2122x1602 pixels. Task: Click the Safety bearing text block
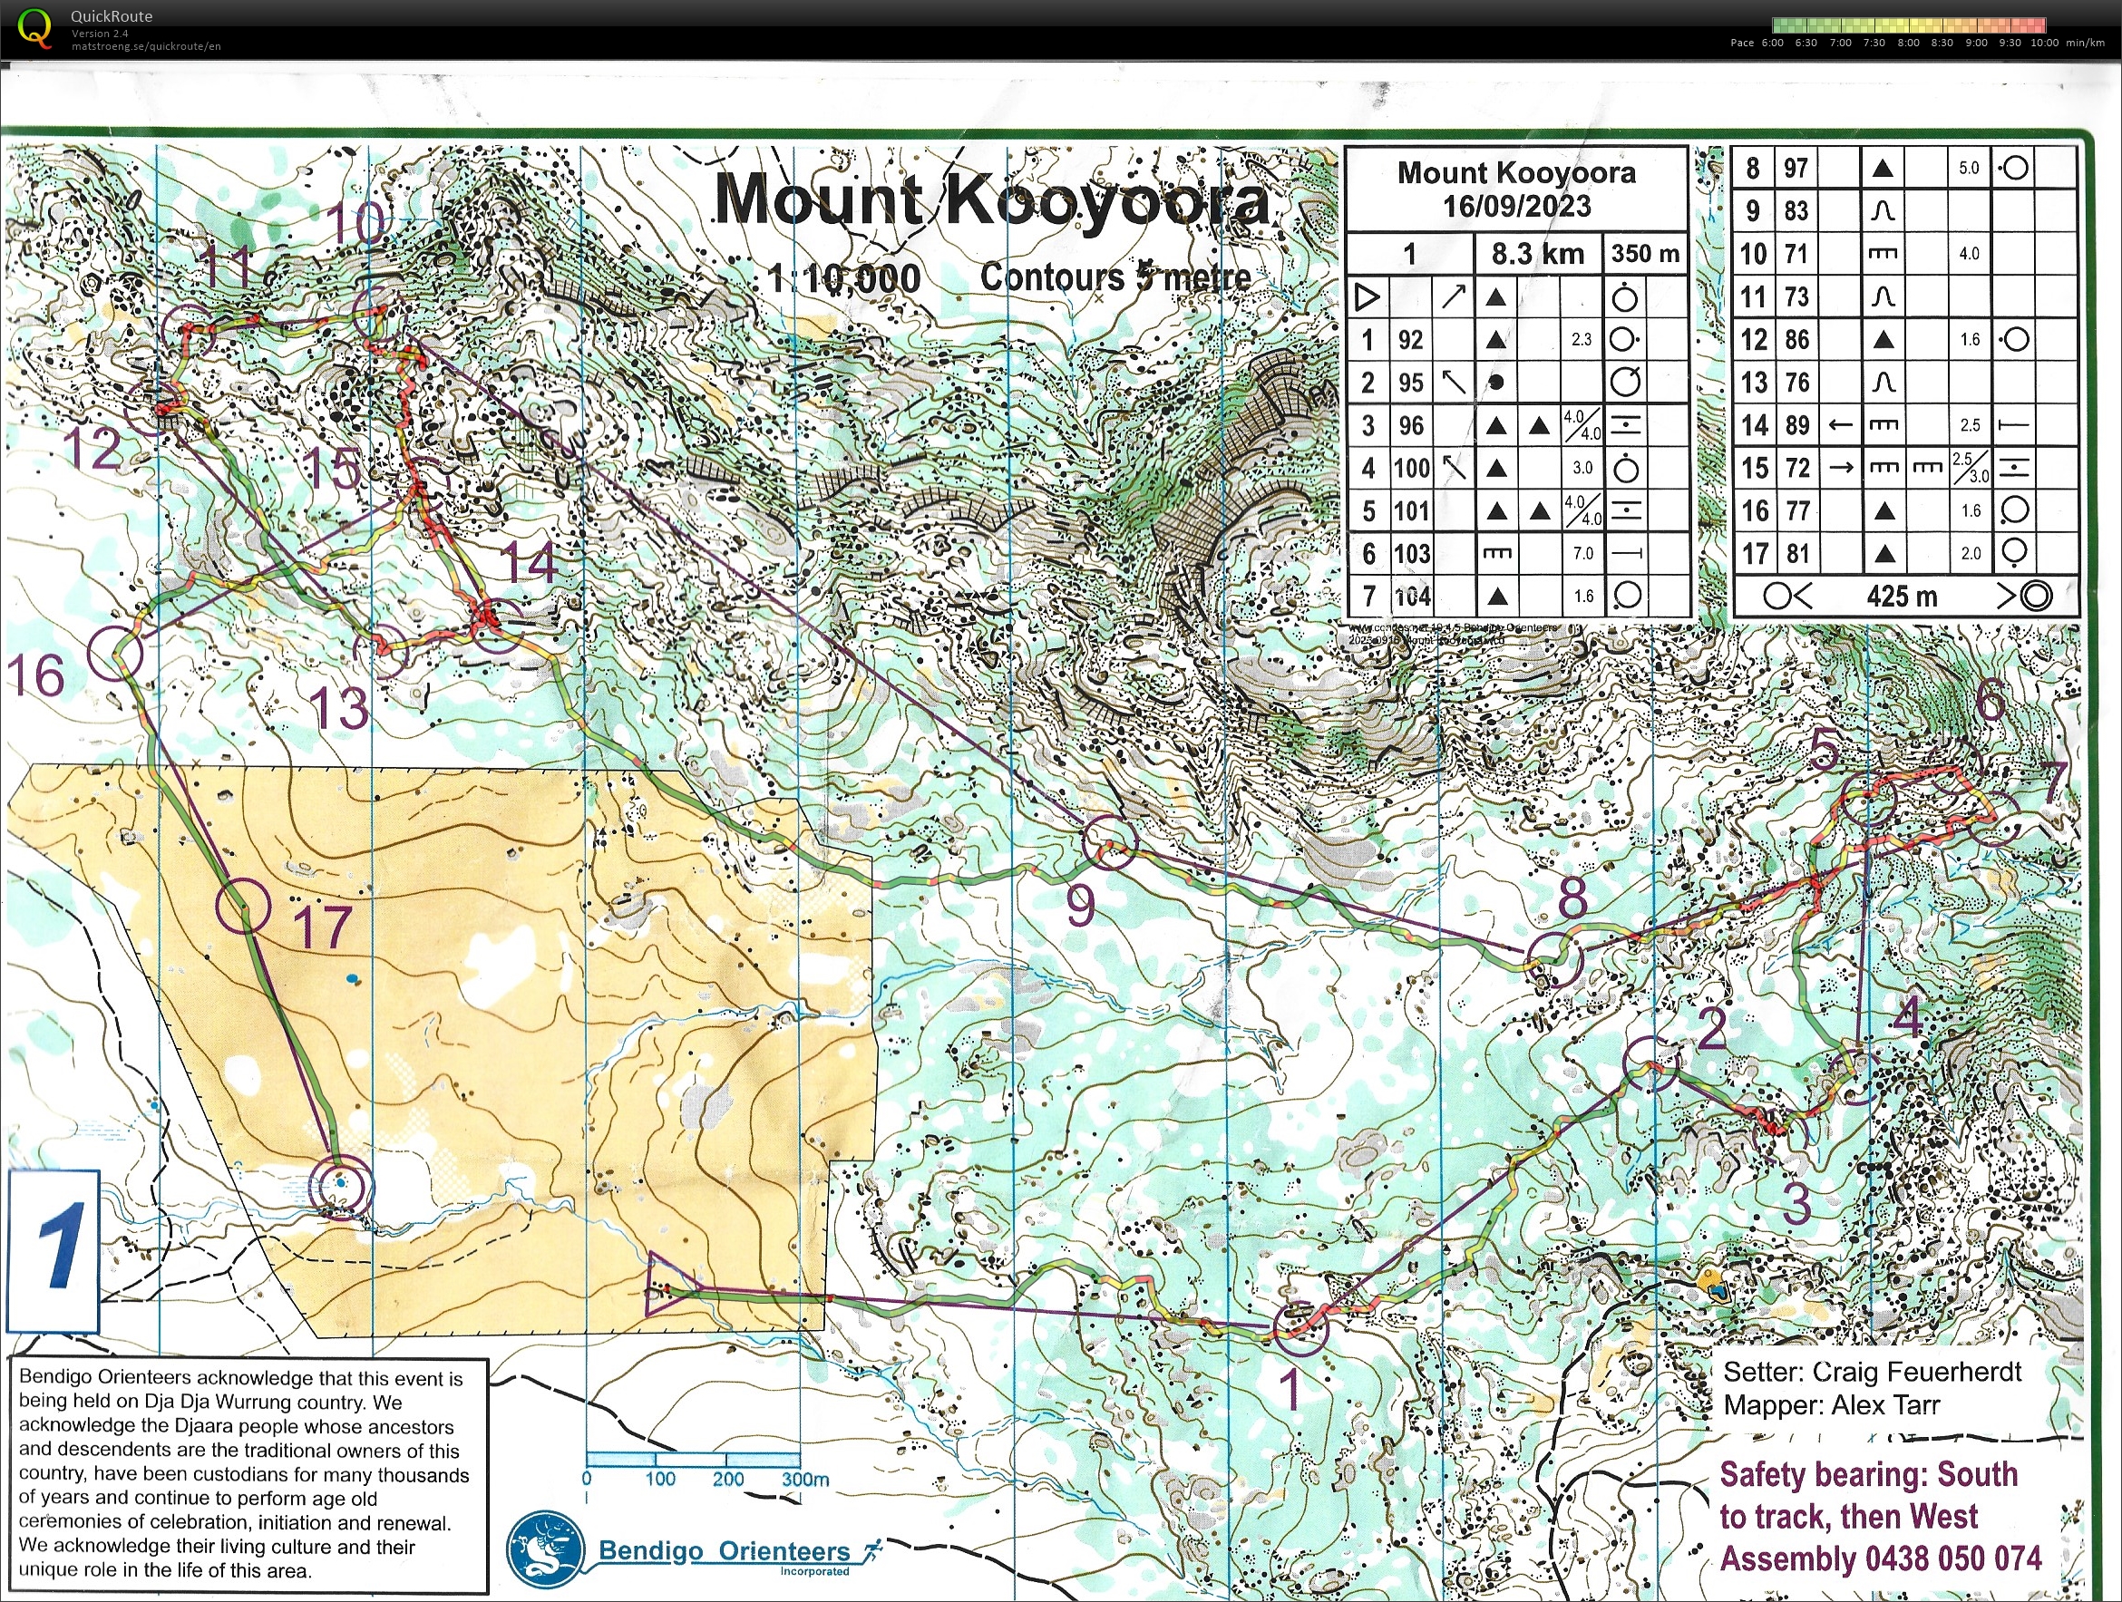click(1879, 1517)
